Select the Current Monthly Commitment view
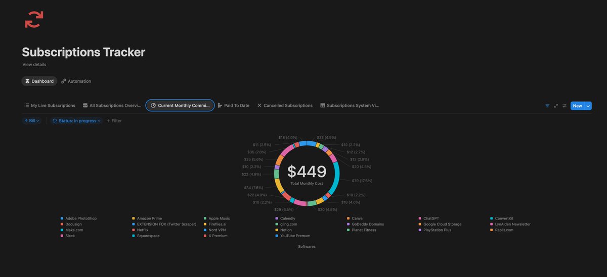Image resolution: width=607 pixels, height=277 pixels. 180,105
